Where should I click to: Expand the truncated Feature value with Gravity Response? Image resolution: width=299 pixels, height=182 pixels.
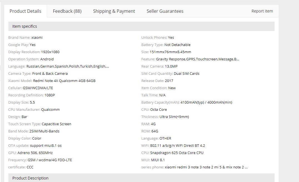[x=197, y=59]
